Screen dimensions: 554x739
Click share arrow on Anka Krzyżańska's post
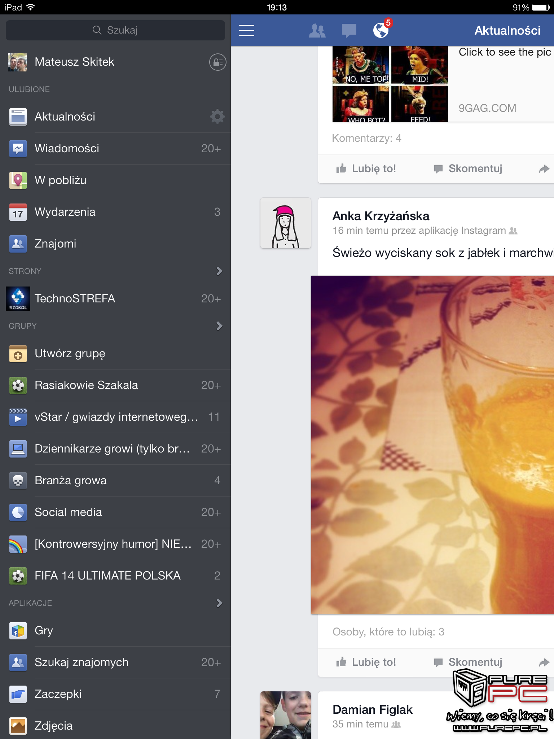(x=544, y=662)
